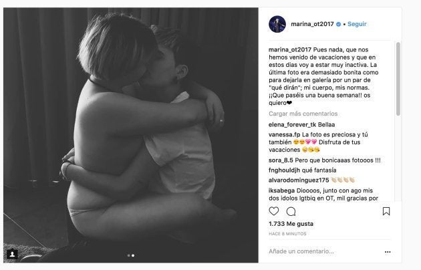Open the comment bubble icon

coord(291,212)
